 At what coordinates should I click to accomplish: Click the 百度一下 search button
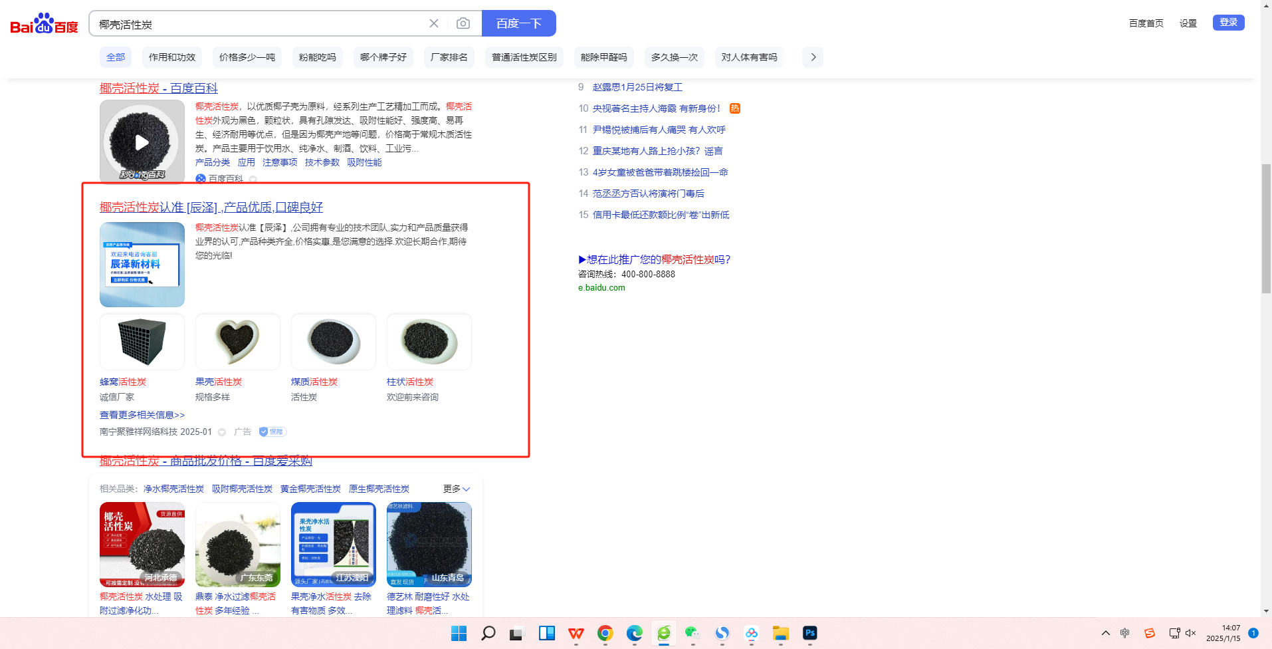coord(518,23)
